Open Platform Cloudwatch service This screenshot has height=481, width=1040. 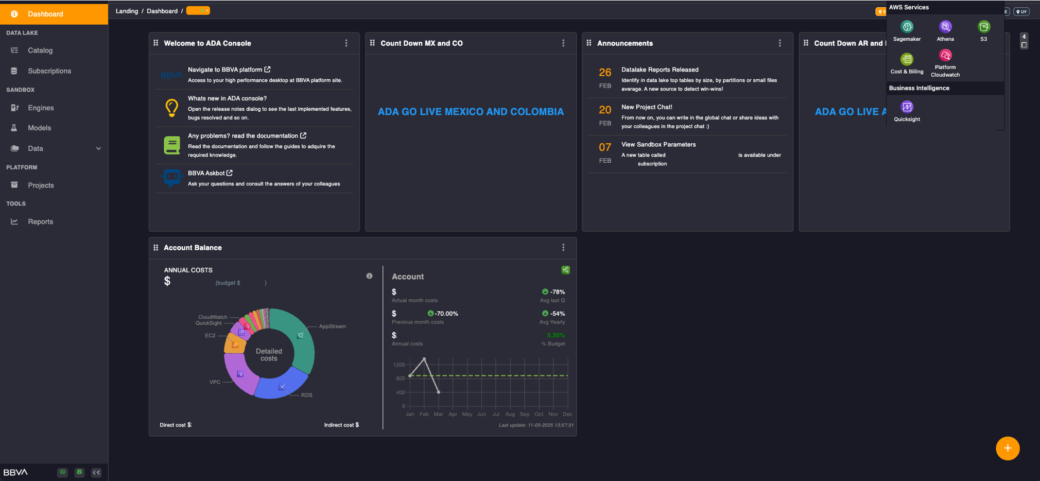(x=945, y=56)
